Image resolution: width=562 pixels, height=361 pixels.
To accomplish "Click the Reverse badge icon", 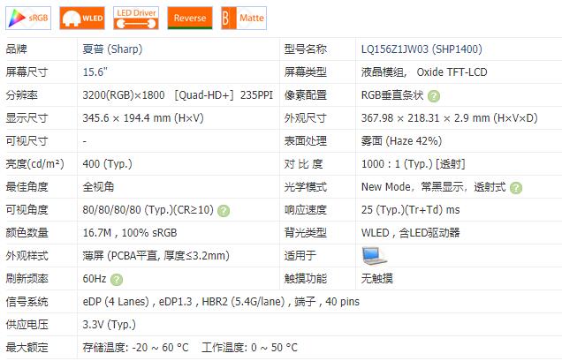I will 190,18.
